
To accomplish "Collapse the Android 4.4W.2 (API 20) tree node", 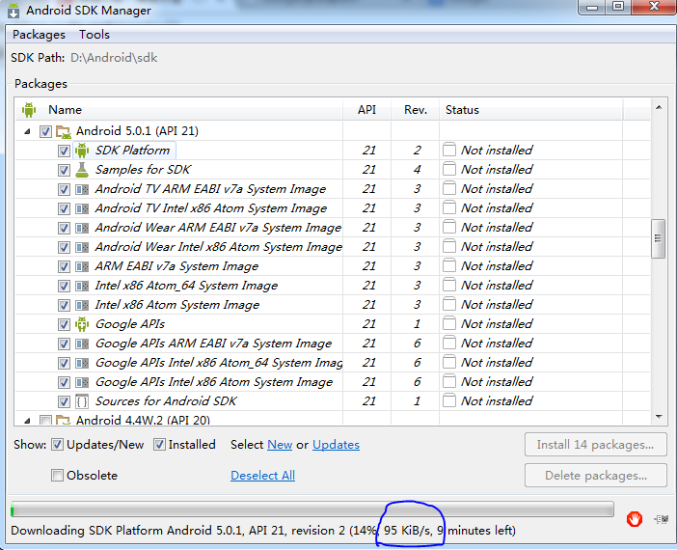I will click(x=28, y=421).
